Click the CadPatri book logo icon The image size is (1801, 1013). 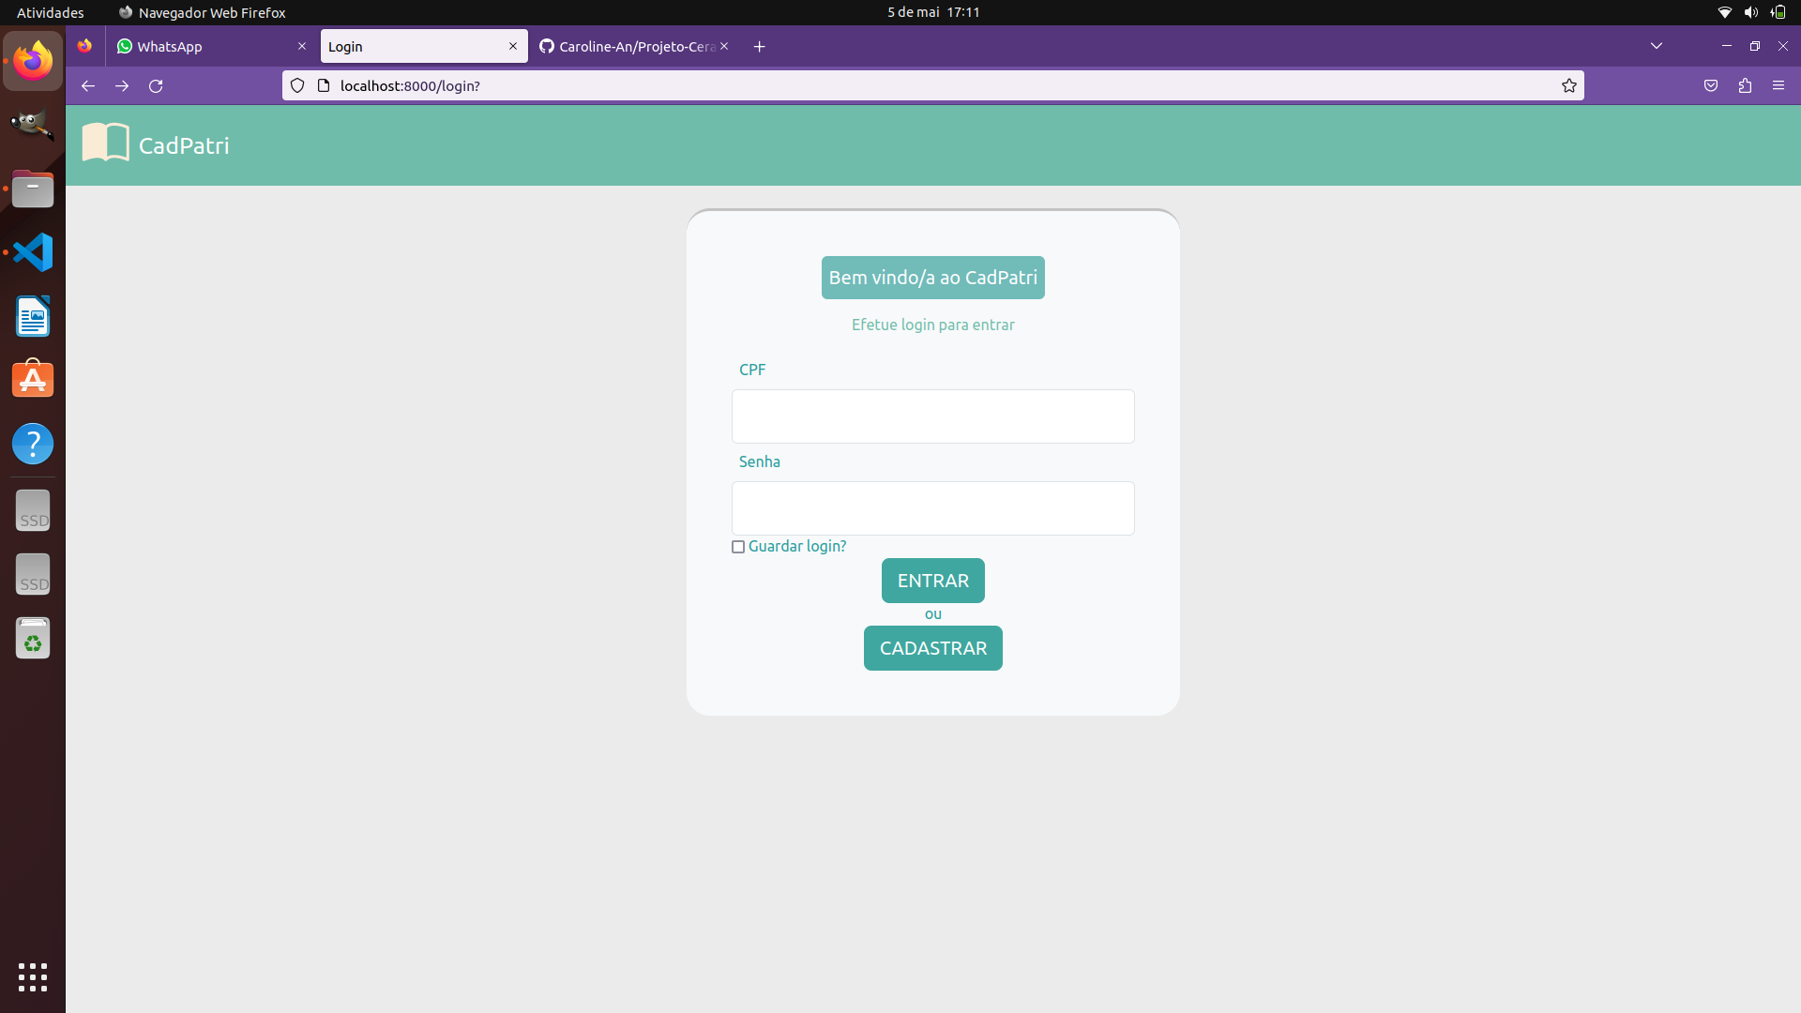105,143
